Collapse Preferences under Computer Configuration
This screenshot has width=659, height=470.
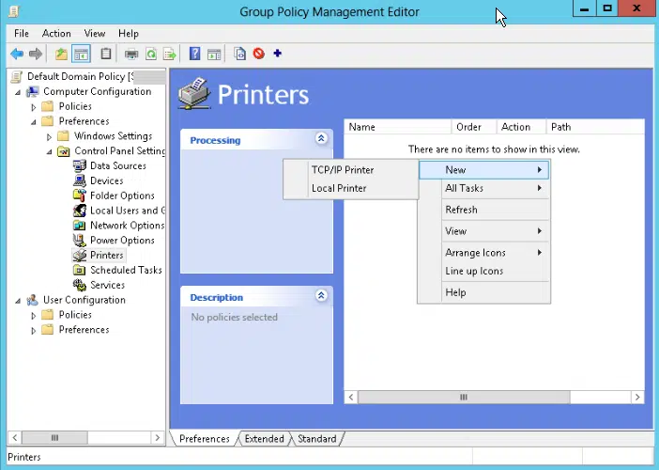coord(34,122)
